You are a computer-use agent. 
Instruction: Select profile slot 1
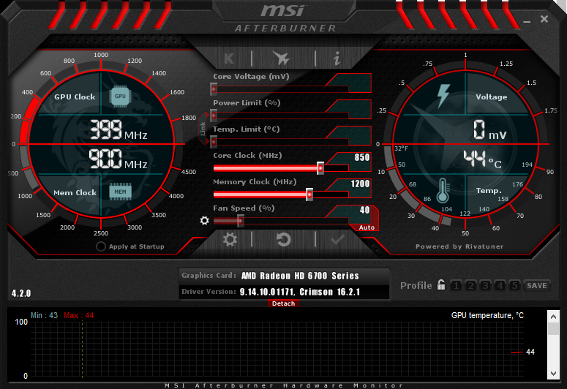(457, 286)
